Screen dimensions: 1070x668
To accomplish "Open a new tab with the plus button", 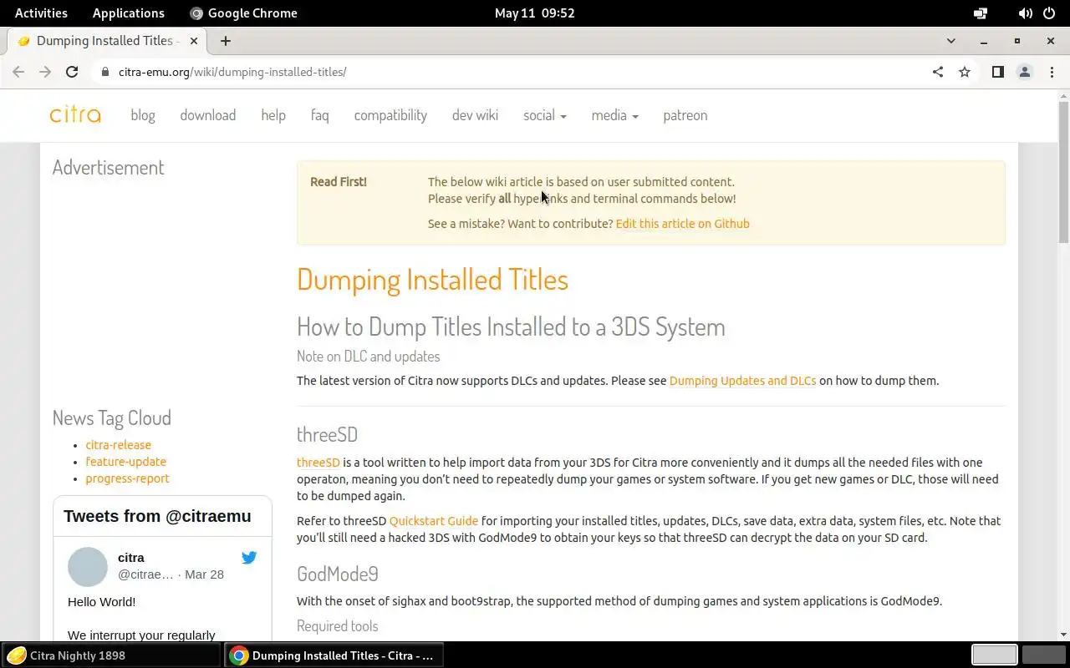I will click(x=226, y=41).
